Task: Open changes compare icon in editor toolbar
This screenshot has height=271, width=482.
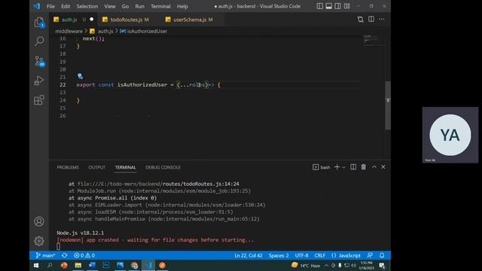Action: 360,20
